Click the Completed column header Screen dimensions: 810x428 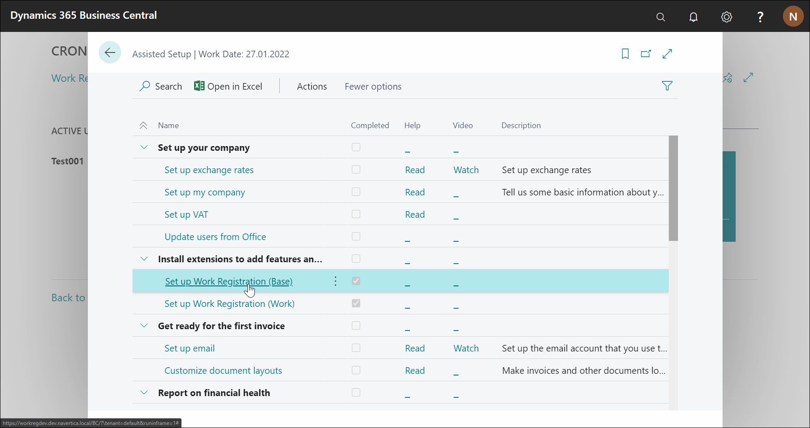[370, 125]
